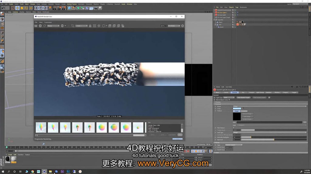Switch to the Shadow tab
The height and width of the screenshot is (174, 311).
[x=268, y=92]
